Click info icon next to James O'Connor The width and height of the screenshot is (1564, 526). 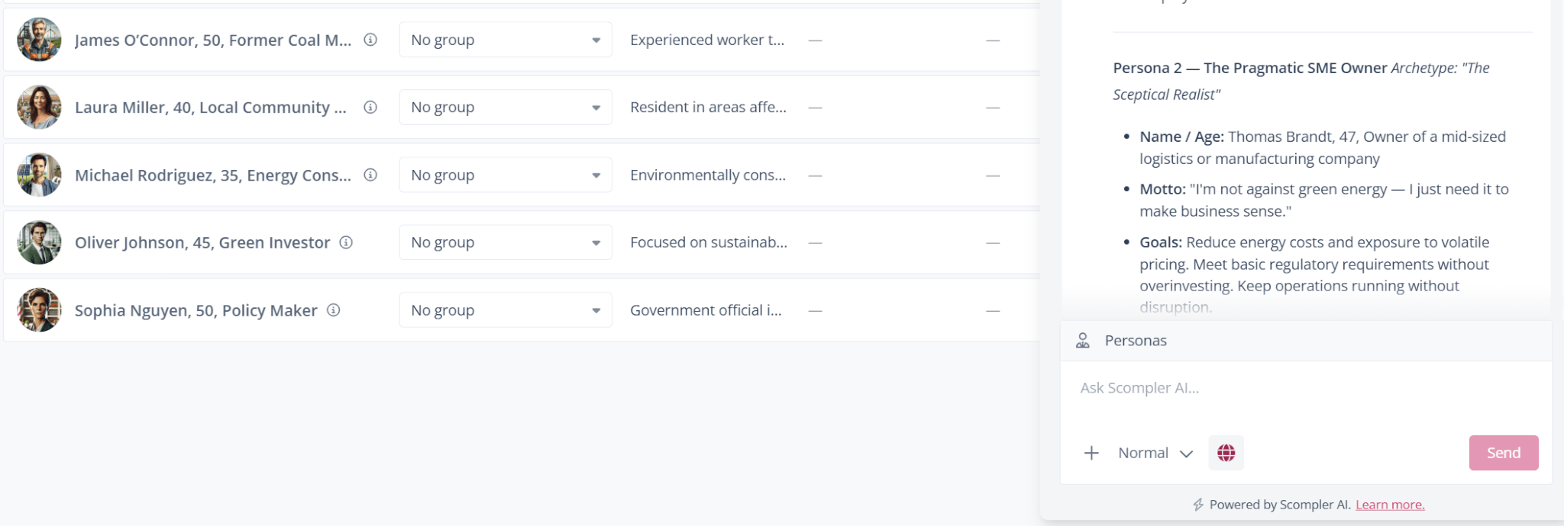tap(370, 40)
